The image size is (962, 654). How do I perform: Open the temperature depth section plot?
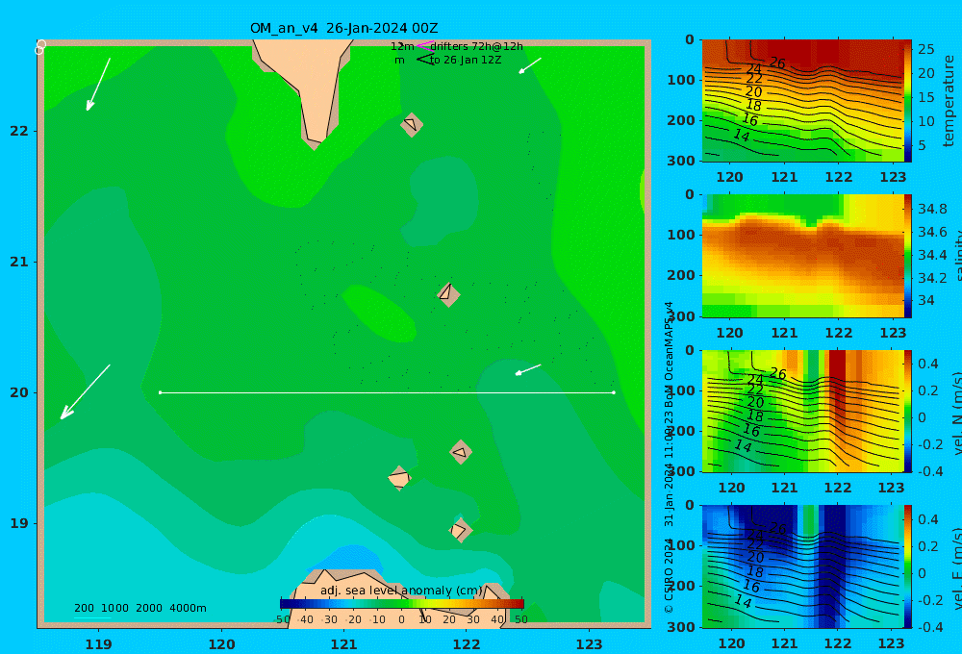point(802,101)
